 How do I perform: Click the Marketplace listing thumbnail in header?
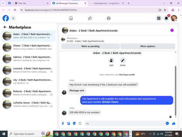63,39
